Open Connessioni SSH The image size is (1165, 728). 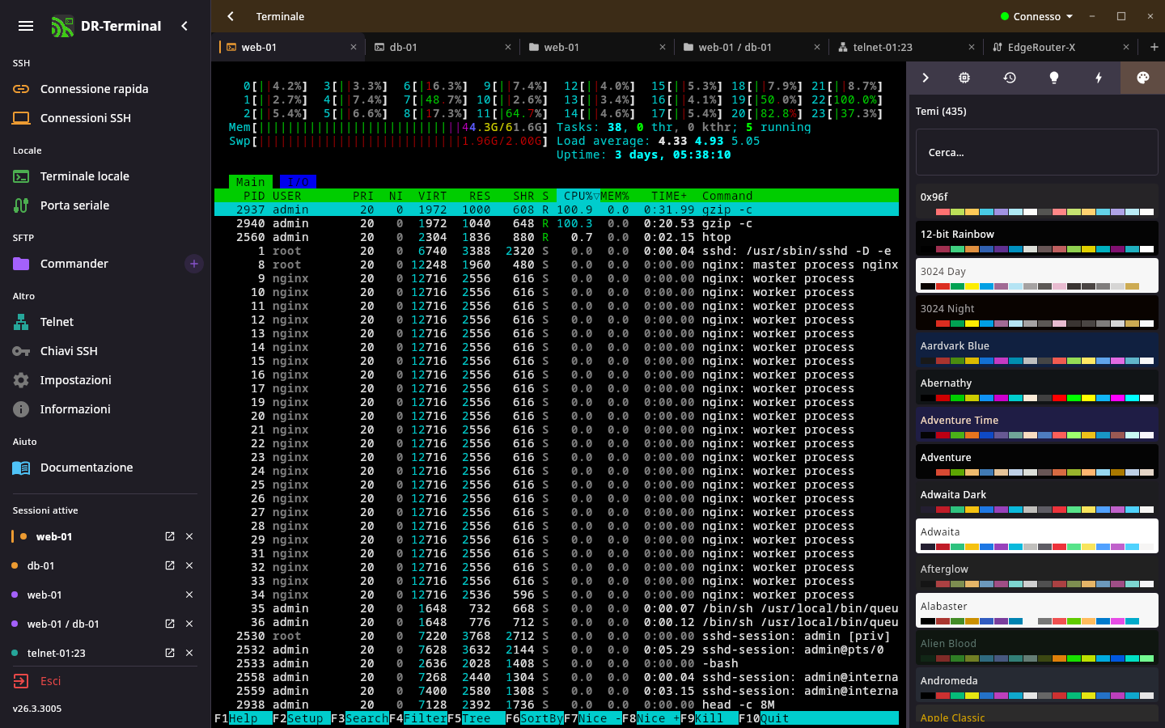click(105, 118)
